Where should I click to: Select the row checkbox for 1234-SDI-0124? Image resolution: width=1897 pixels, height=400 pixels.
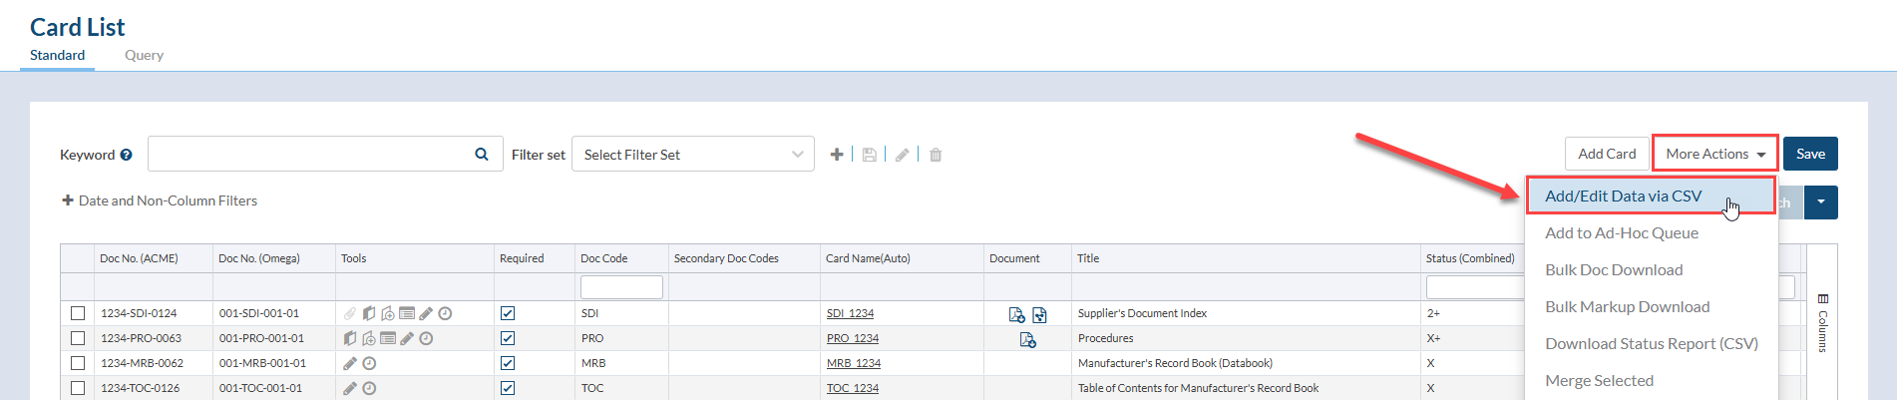click(78, 313)
